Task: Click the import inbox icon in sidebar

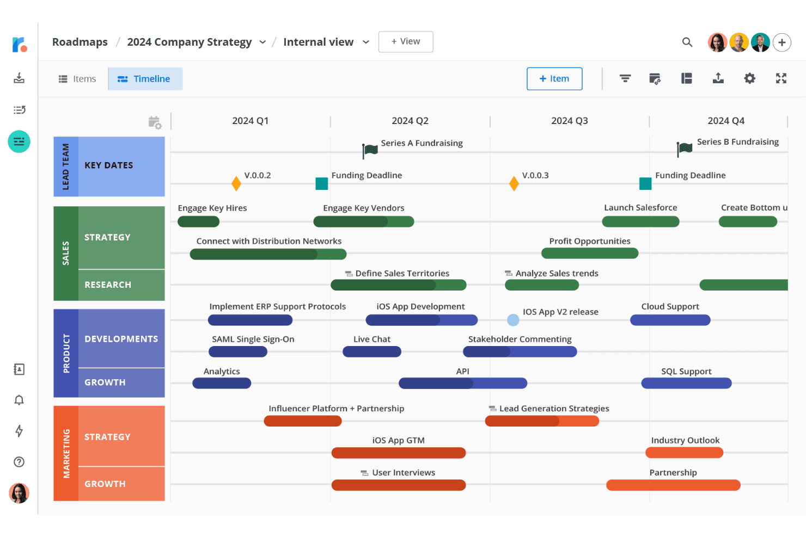Action: coord(19,78)
